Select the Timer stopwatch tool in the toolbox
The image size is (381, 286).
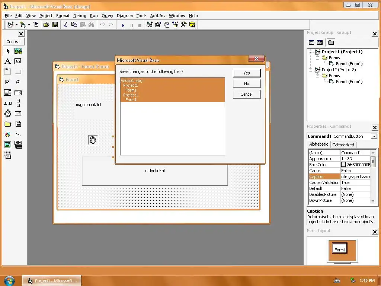pos(8,113)
